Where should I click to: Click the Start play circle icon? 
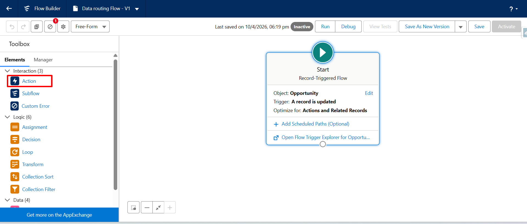pos(323,52)
